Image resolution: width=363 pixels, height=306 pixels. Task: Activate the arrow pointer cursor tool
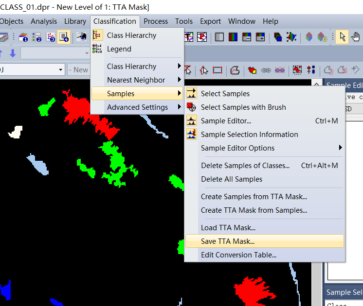tap(342, 37)
